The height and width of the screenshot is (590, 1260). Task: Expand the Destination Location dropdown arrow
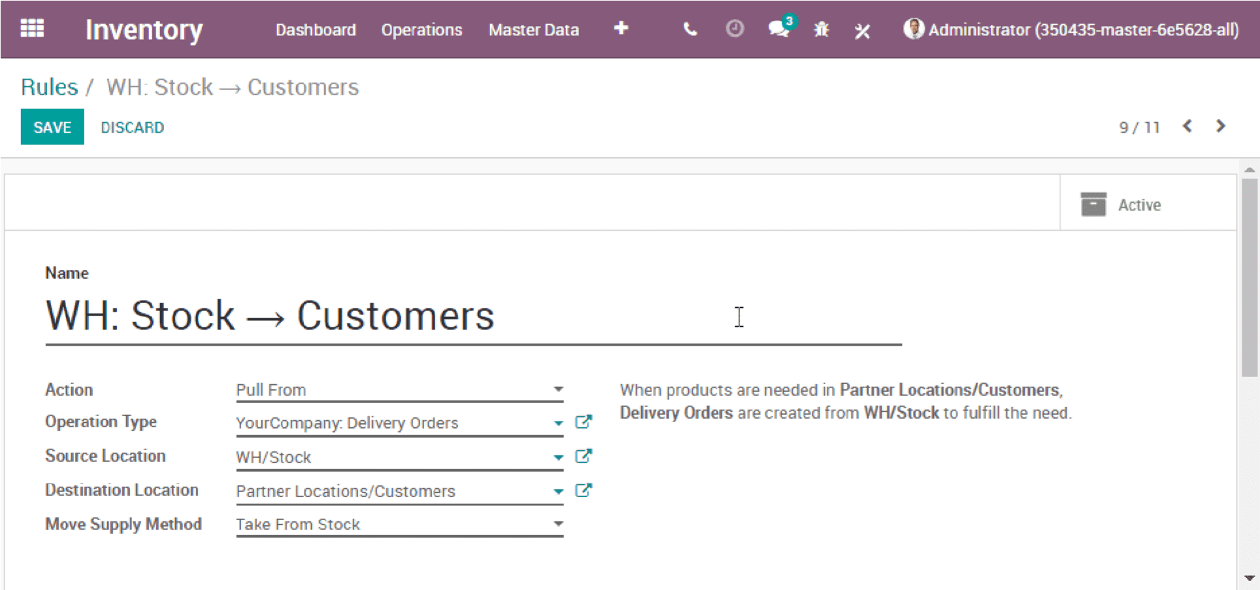click(558, 491)
